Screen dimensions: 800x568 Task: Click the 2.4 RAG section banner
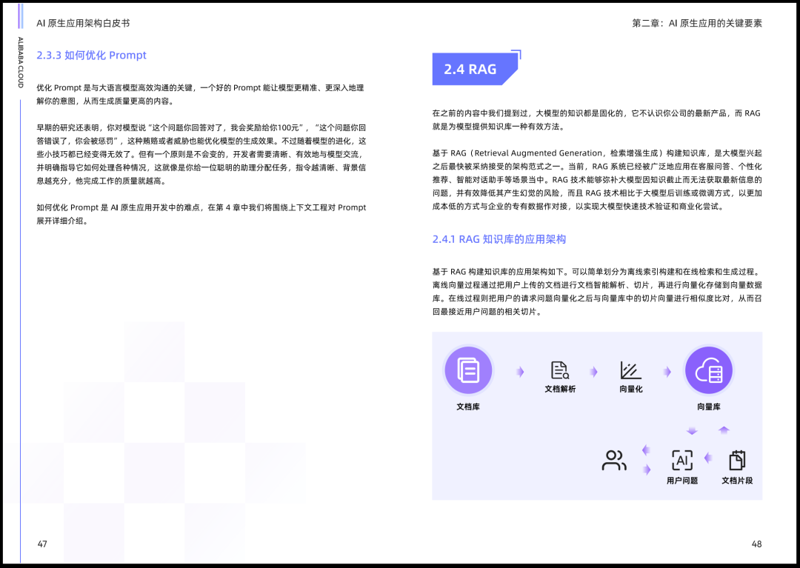coord(475,69)
